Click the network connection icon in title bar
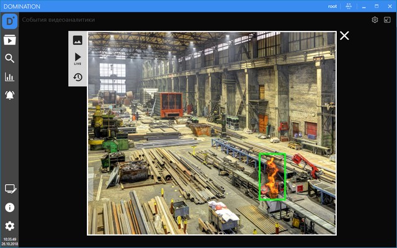Screen dimensions: 397x248 [349, 6]
